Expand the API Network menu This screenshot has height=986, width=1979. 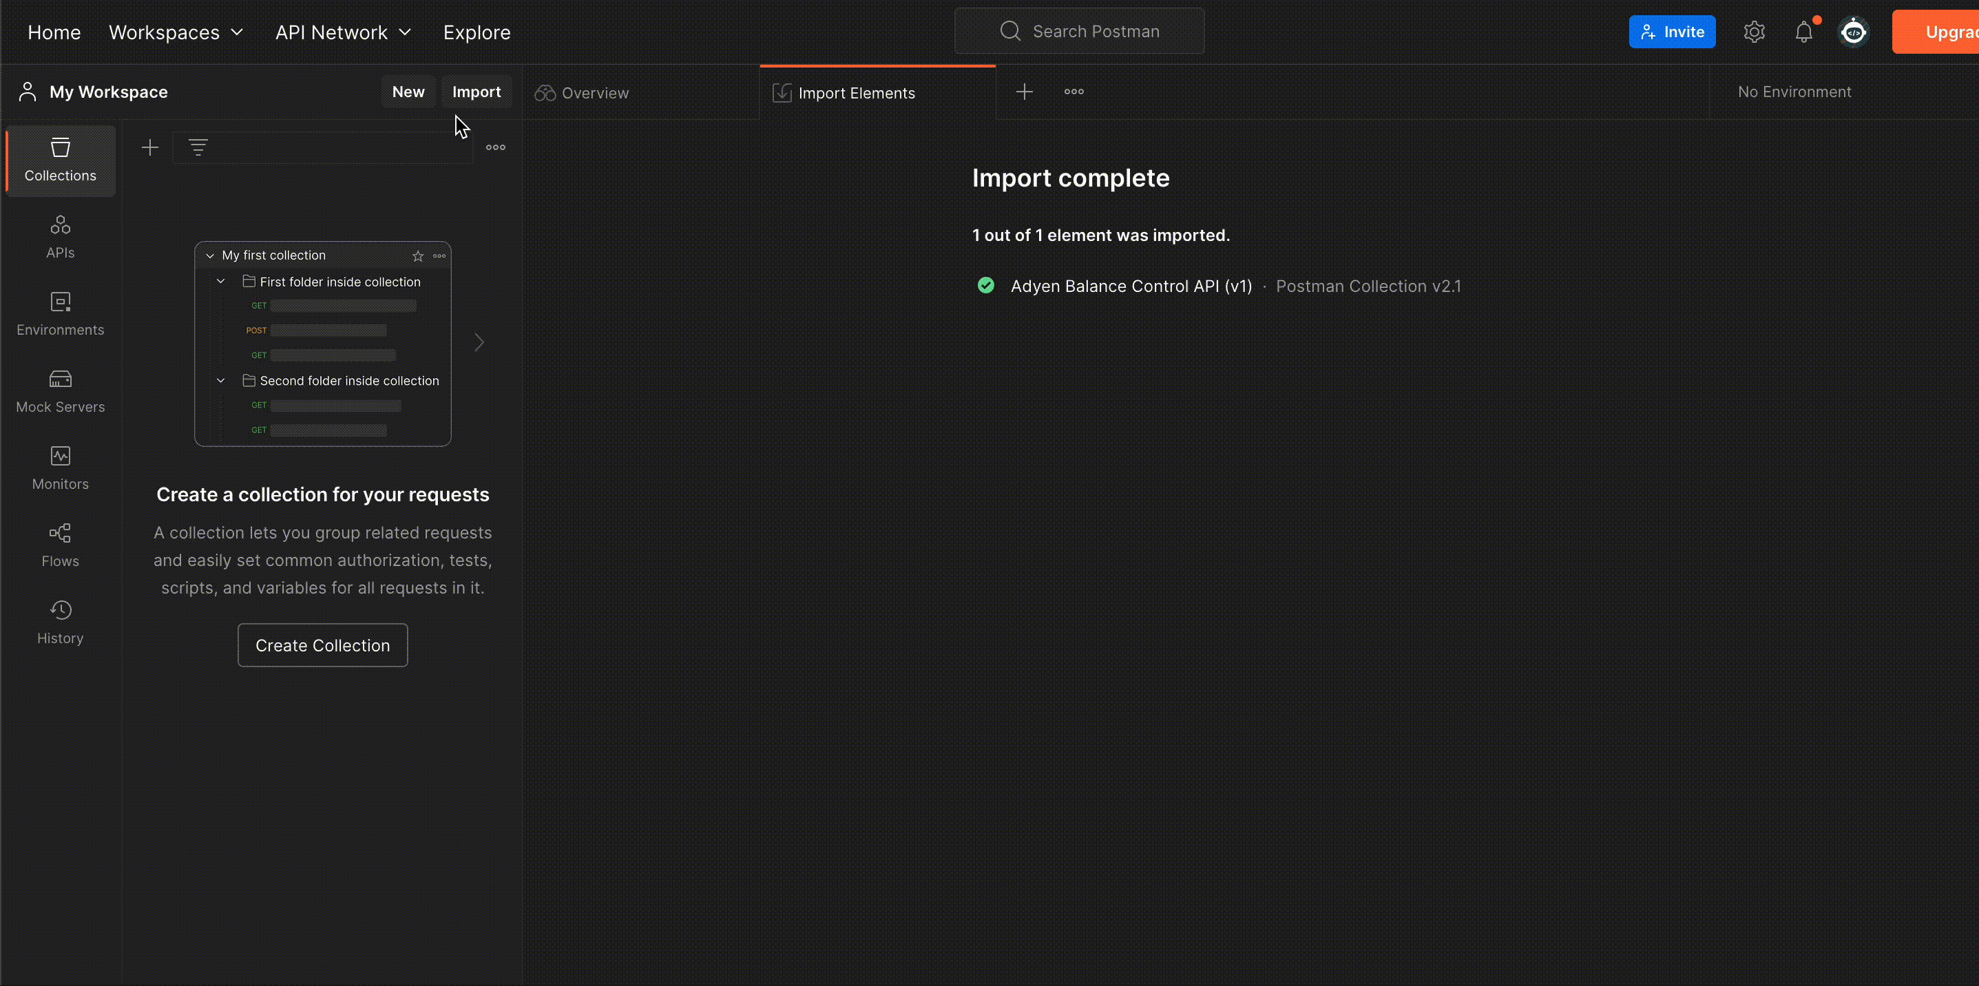(342, 32)
